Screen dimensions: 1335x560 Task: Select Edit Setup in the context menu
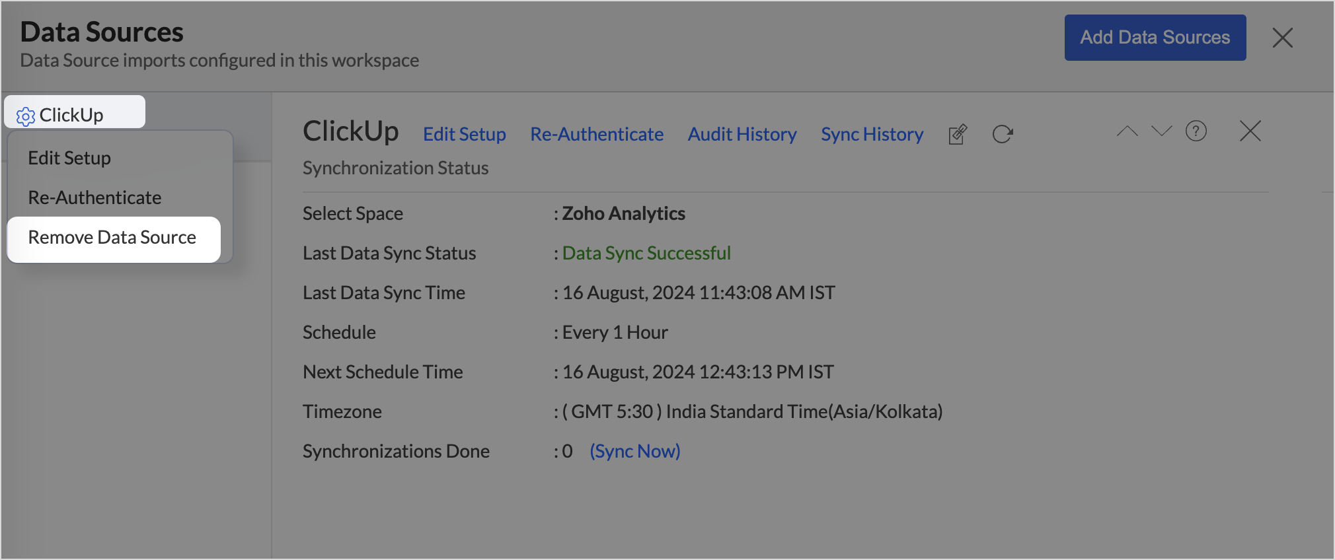pos(69,158)
